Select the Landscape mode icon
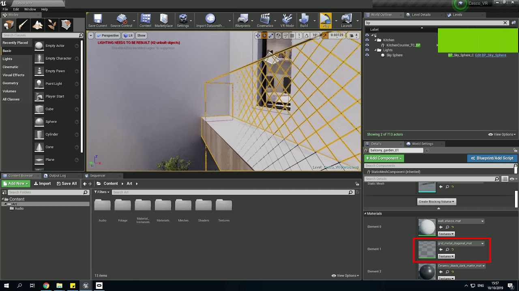 click(x=38, y=25)
